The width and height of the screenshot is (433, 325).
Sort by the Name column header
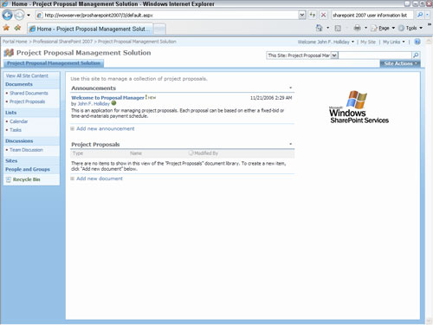click(x=136, y=153)
